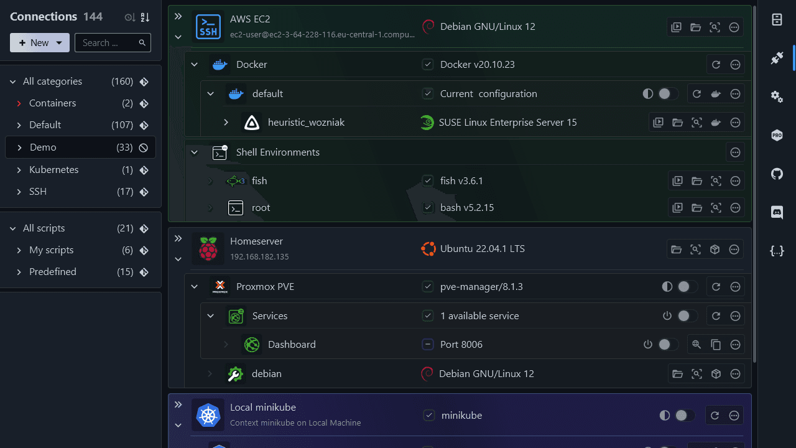Click the git sync icon beside Containers
Screen dimensions: 796x448
(144, 103)
